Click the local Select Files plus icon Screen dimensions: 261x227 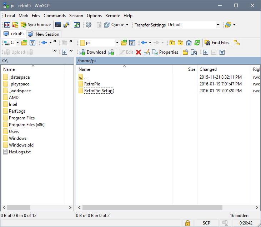point(65,52)
